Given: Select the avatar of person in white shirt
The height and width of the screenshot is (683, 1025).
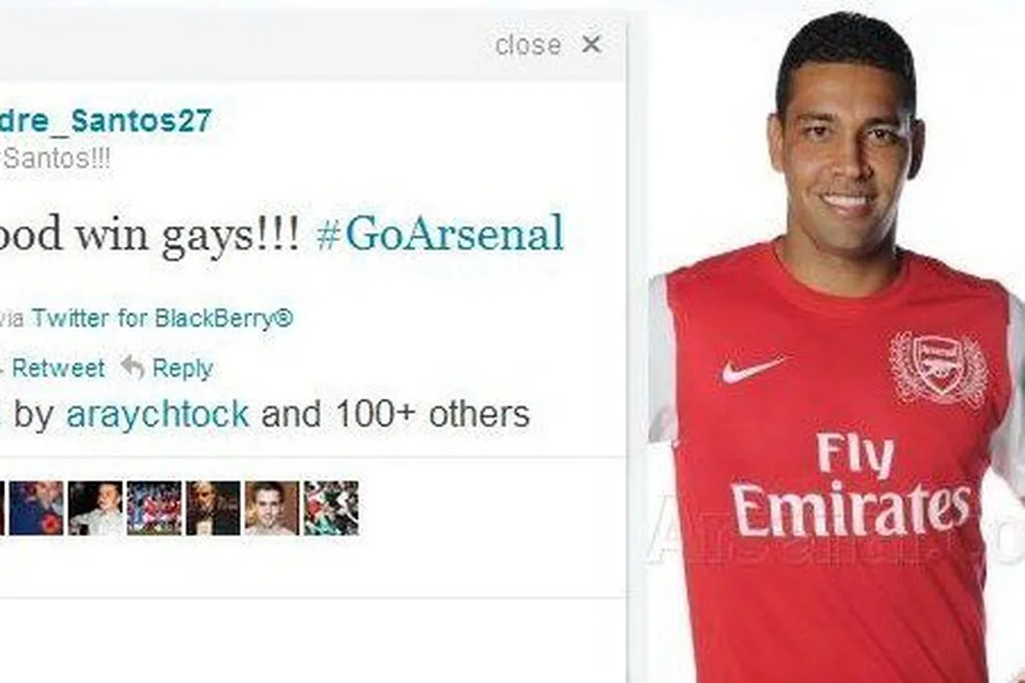Looking at the screenshot, I should tap(95, 507).
